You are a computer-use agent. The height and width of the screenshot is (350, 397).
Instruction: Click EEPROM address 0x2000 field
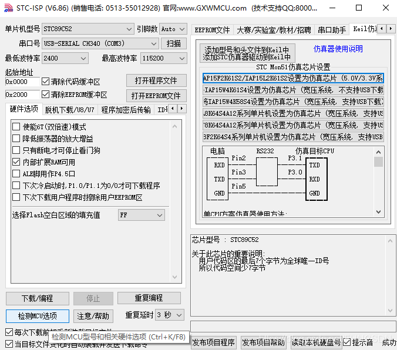(x=22, y=95)
